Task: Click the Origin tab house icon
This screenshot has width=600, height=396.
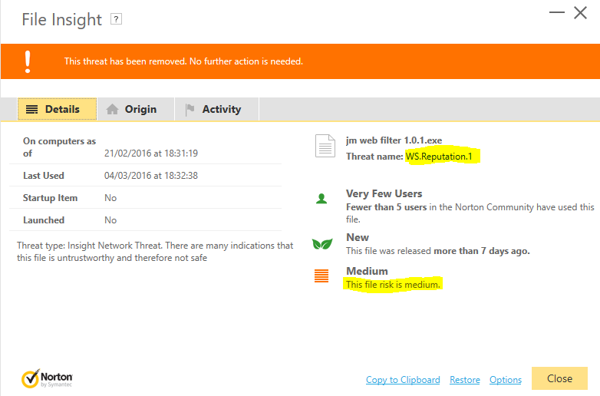Action: point(112,110)
